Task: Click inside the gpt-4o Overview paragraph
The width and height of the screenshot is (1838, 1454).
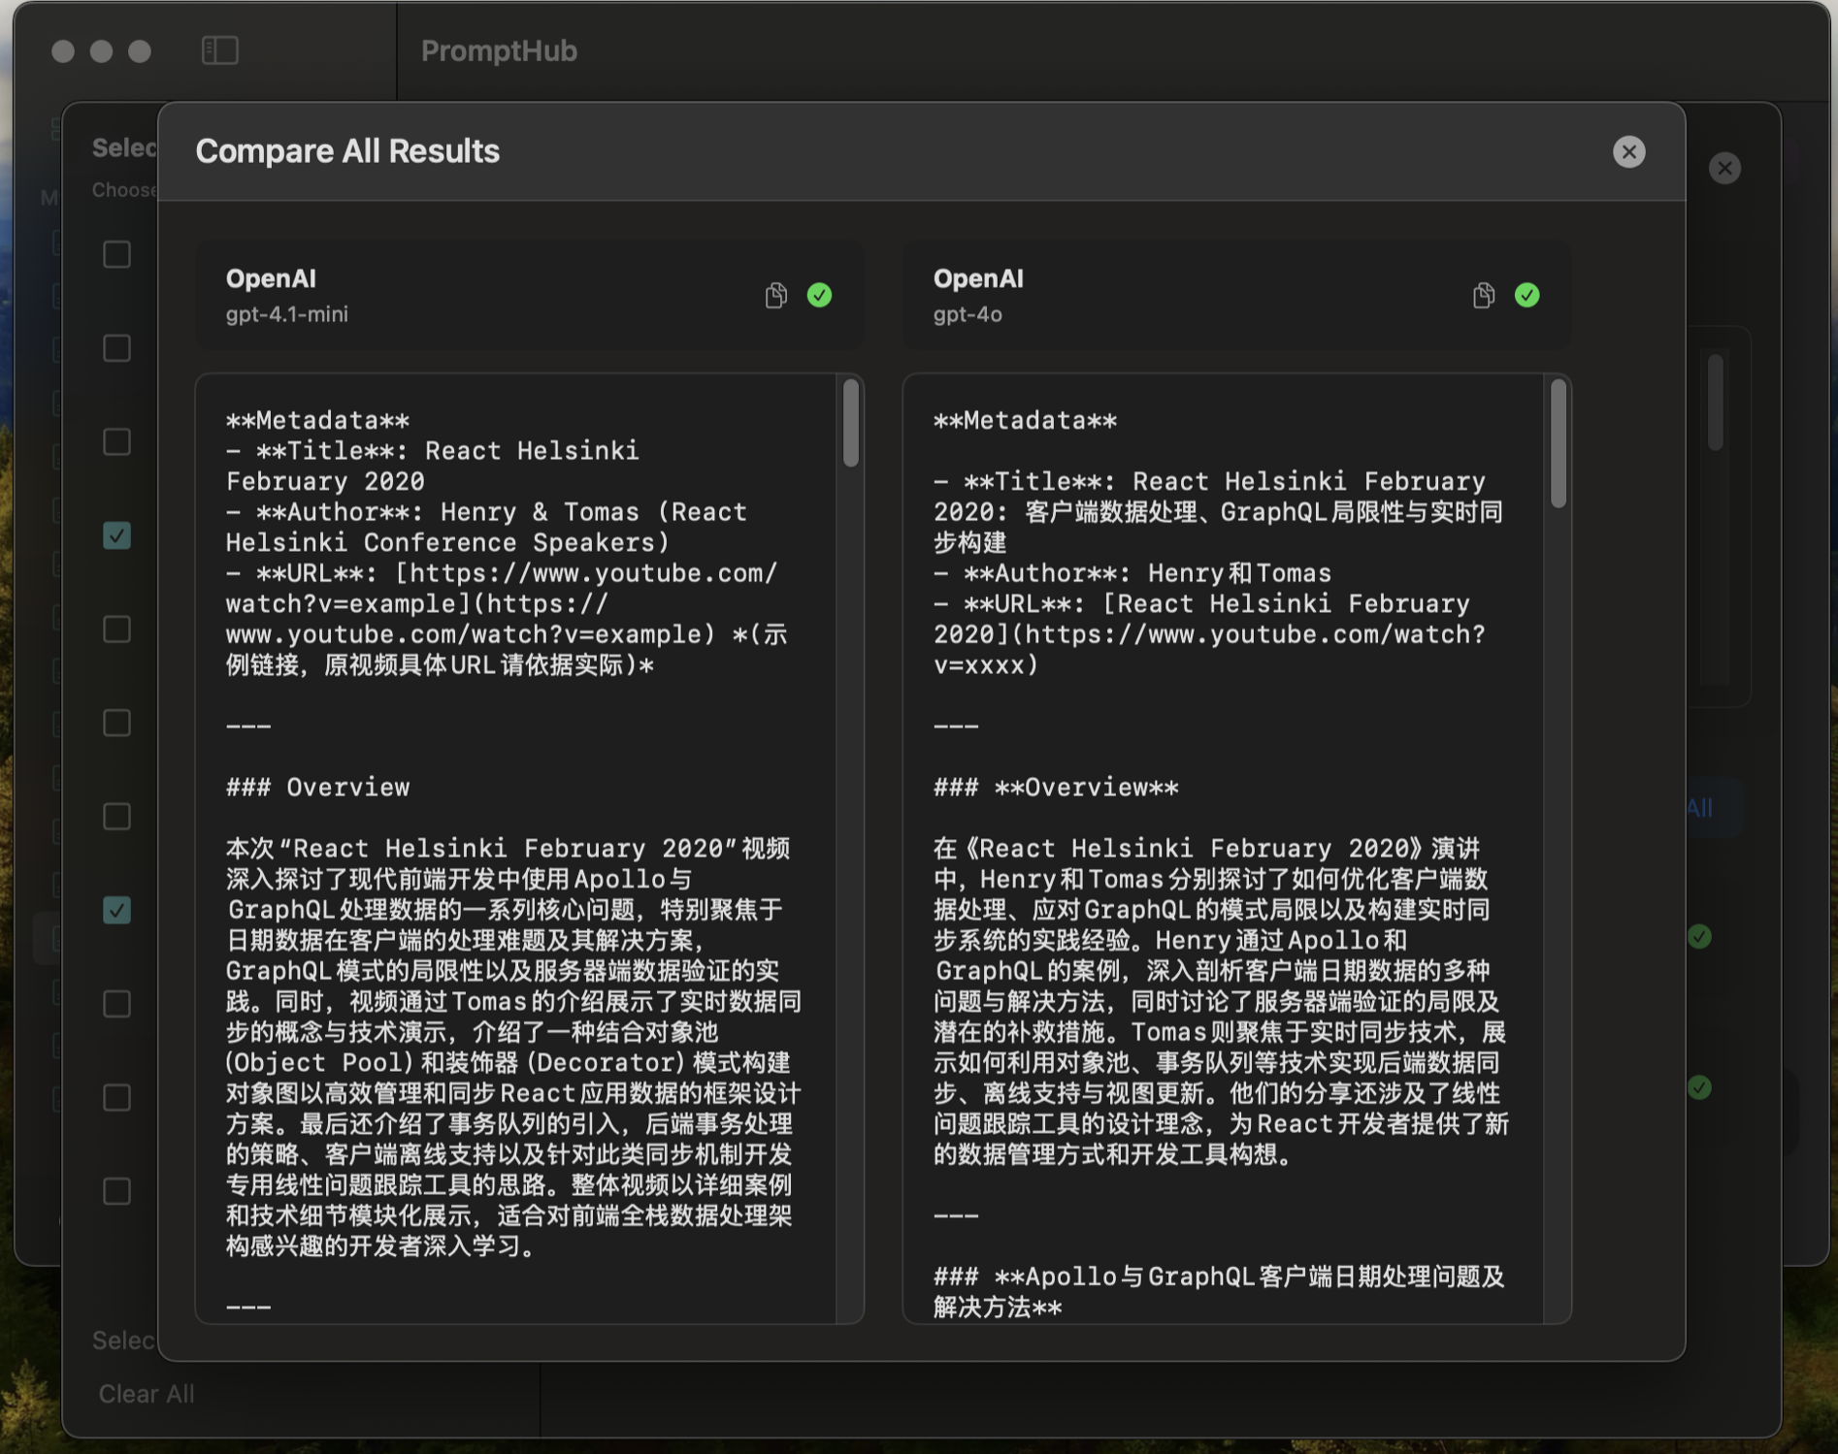Action: (x=1218, y=999)
